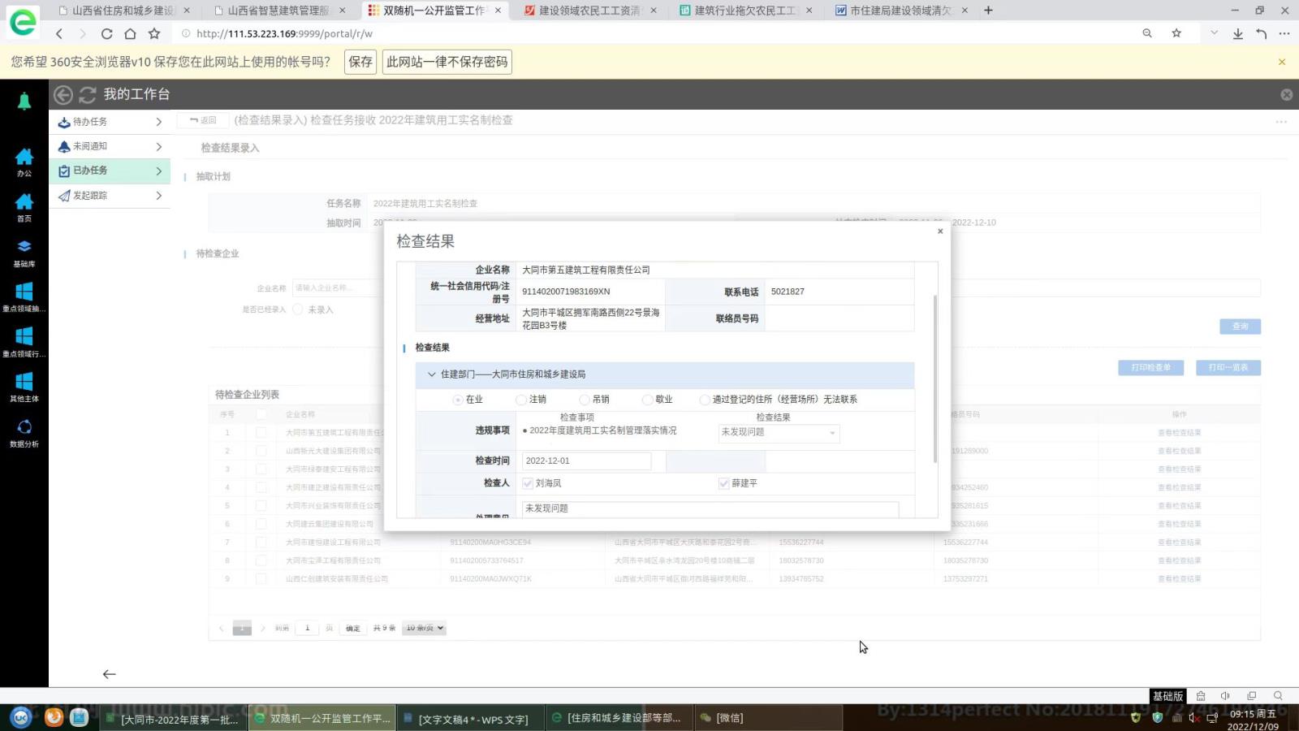This screenshot has height=731, width=1299.
Task: Expand 未阅通知 menu
Action: pyautogui.click(x=110, y=146)
